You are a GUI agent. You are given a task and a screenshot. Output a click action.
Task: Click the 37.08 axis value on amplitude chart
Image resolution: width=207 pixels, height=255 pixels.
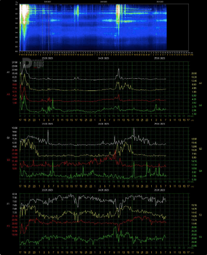click(14, 62)
